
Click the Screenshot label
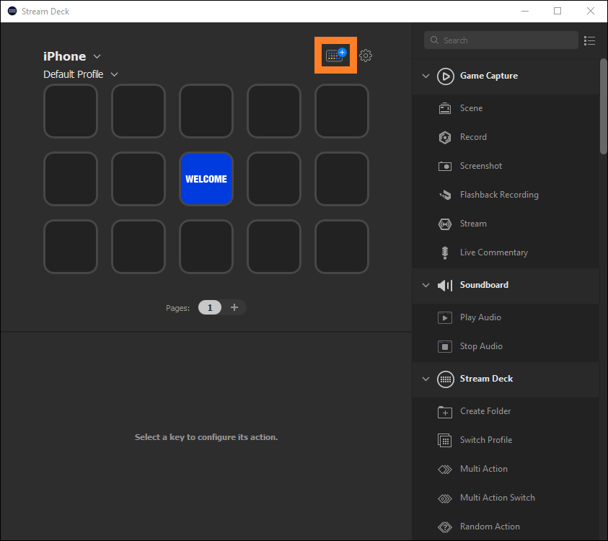click(481, 166)
